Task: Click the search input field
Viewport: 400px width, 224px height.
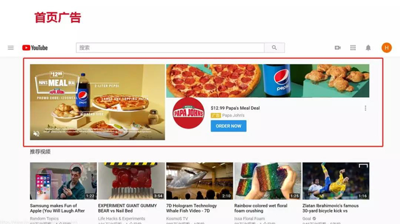Action: click(170, 47)
